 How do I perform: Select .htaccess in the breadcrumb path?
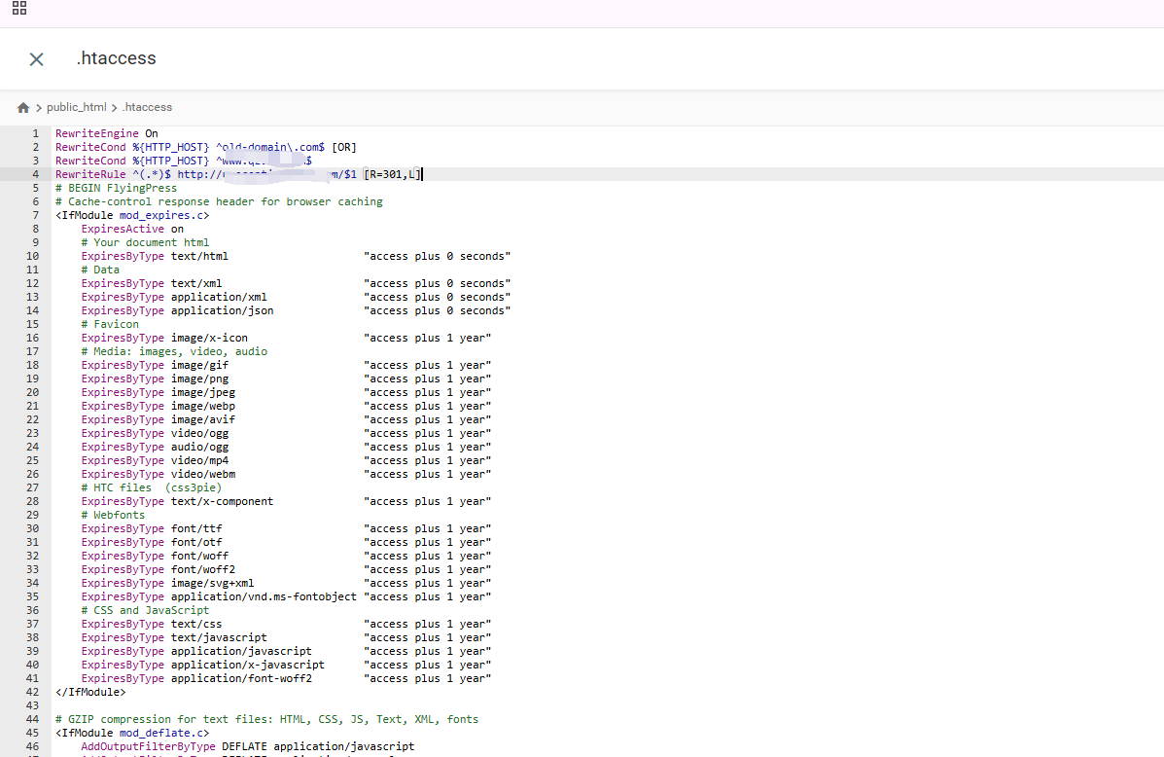147,107
